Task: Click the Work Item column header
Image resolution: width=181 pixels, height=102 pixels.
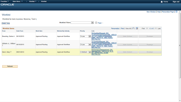Action: tap(39, 31)
